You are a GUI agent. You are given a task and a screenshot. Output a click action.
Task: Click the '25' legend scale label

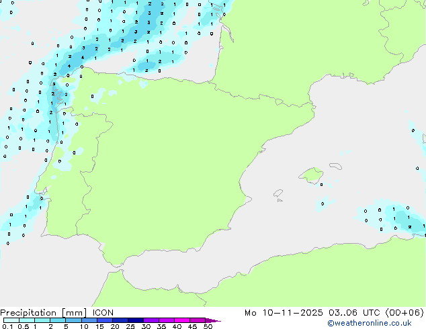pyautogui.click(x=130, y=326)
